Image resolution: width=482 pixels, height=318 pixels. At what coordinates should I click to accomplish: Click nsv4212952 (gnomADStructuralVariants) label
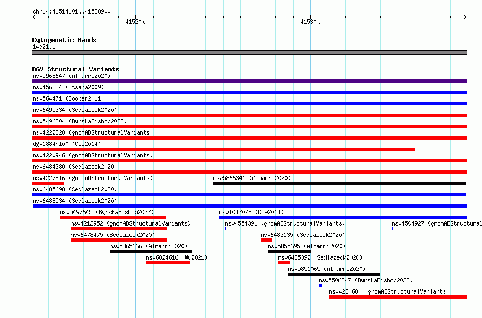pos(131,223)
